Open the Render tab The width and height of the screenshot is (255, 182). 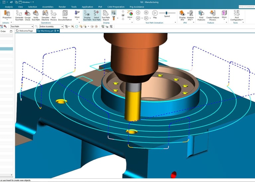tap(62, 7)
